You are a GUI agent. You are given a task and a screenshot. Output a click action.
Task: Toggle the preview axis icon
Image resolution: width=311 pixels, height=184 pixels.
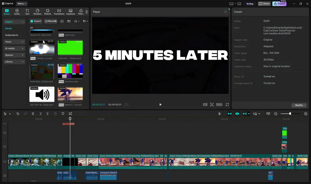(255, 114)
